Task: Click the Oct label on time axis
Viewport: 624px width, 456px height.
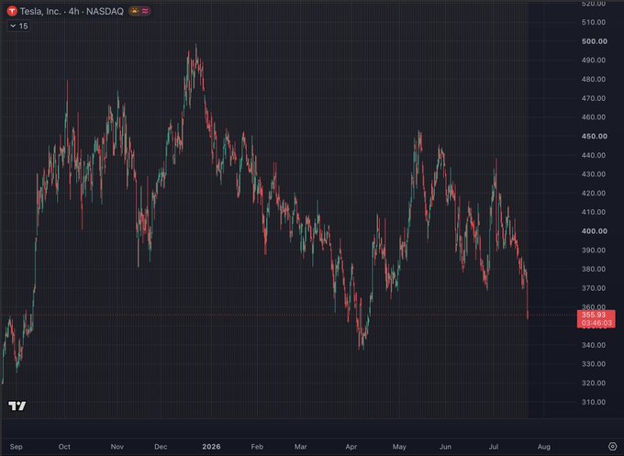Action: 64,447
